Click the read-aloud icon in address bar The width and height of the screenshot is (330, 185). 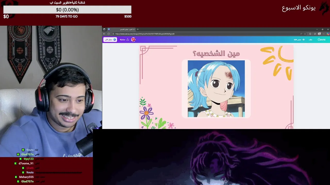[x=301, y=34]
